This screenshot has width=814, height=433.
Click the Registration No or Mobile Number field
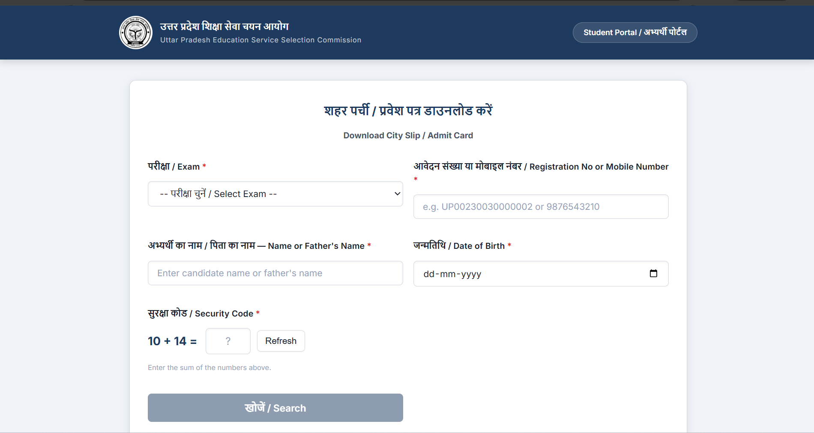[x=540, y=206]
